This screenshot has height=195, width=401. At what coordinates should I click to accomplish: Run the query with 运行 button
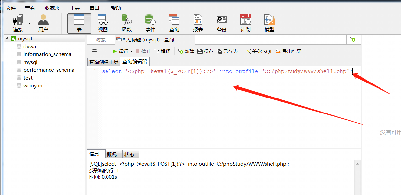pos(120,51)
